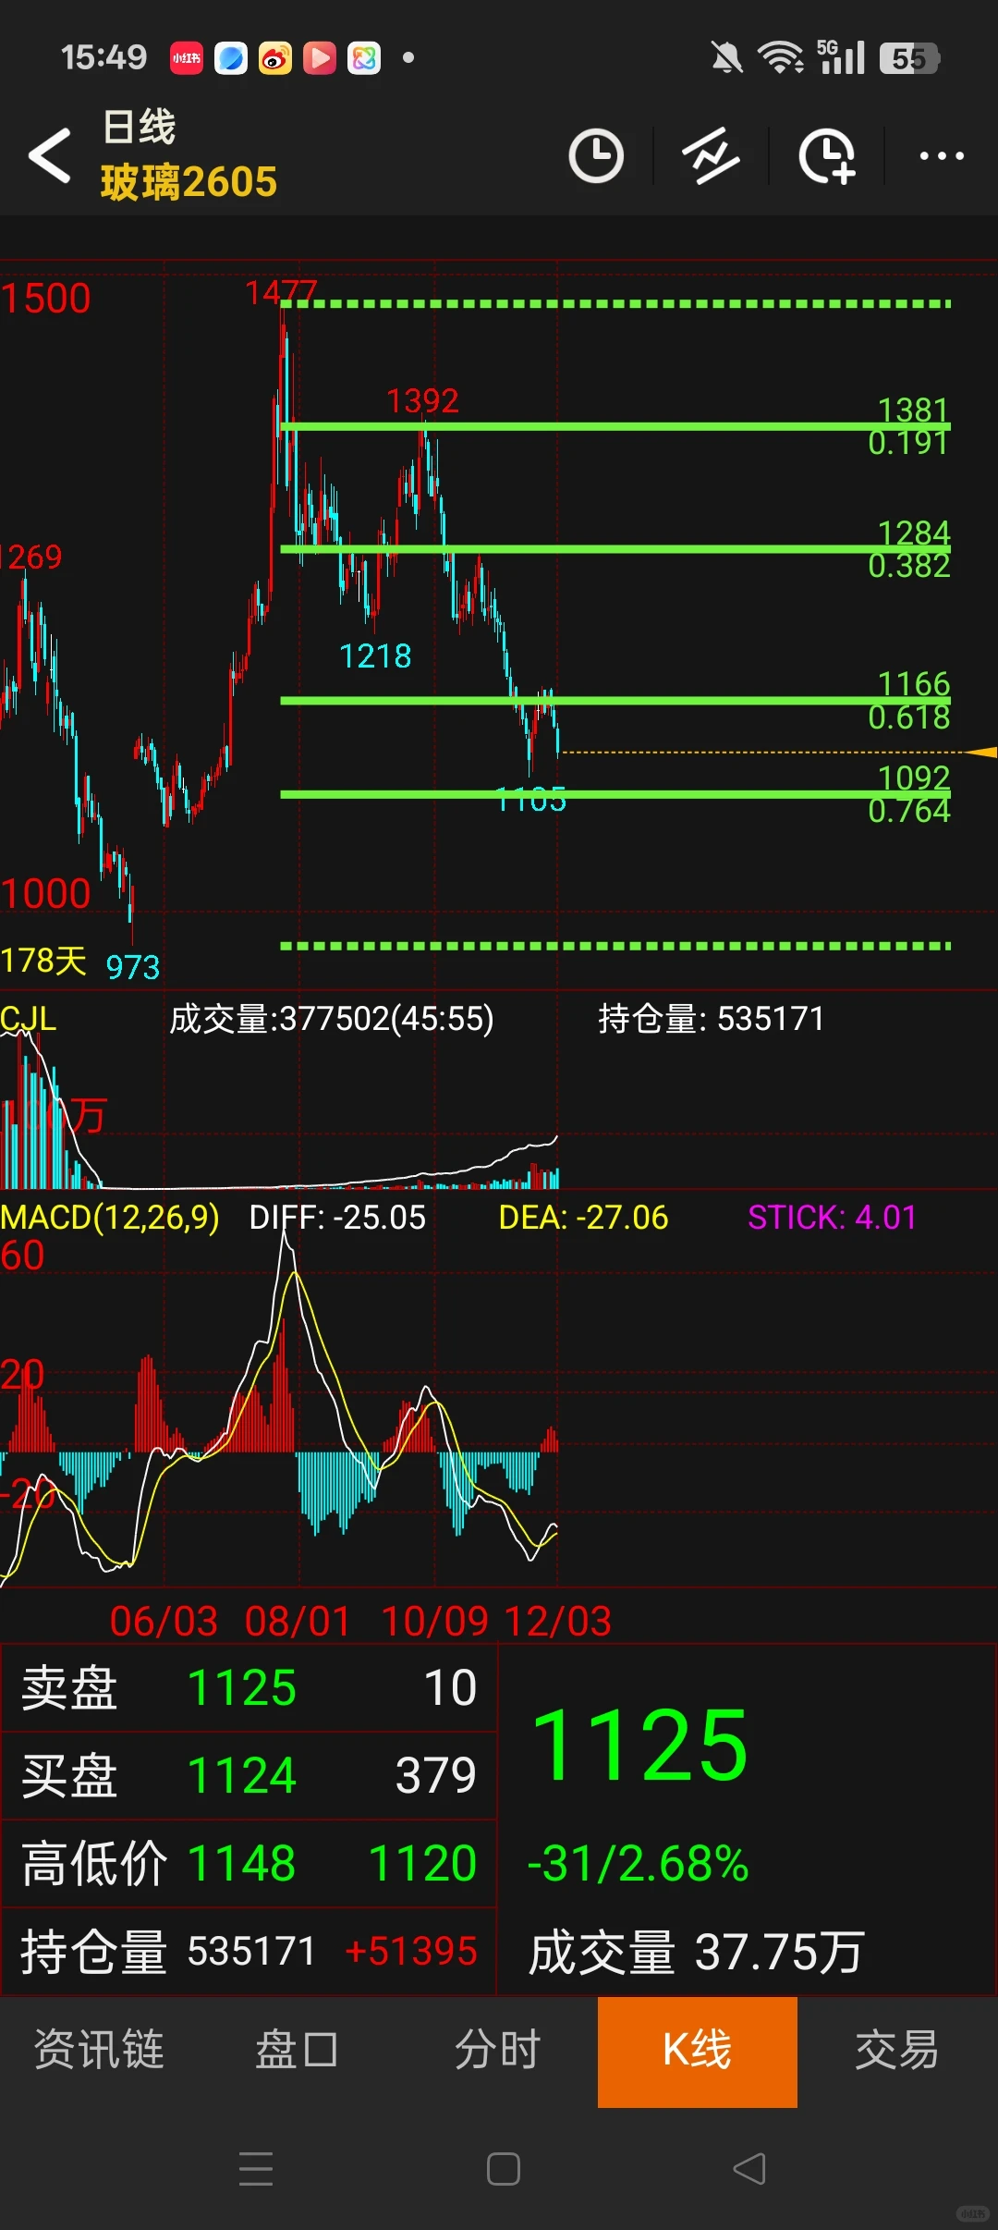
Task: Open the drawing line tool icon
Action: (x=712, y=155)
